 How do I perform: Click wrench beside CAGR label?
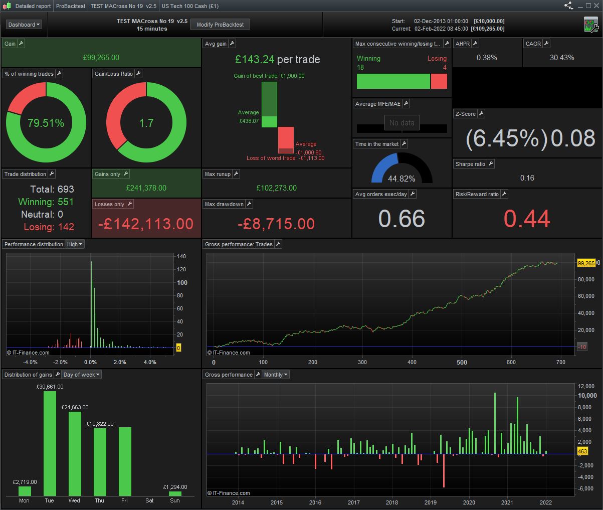pyautogui.click(x=546, y=44)
